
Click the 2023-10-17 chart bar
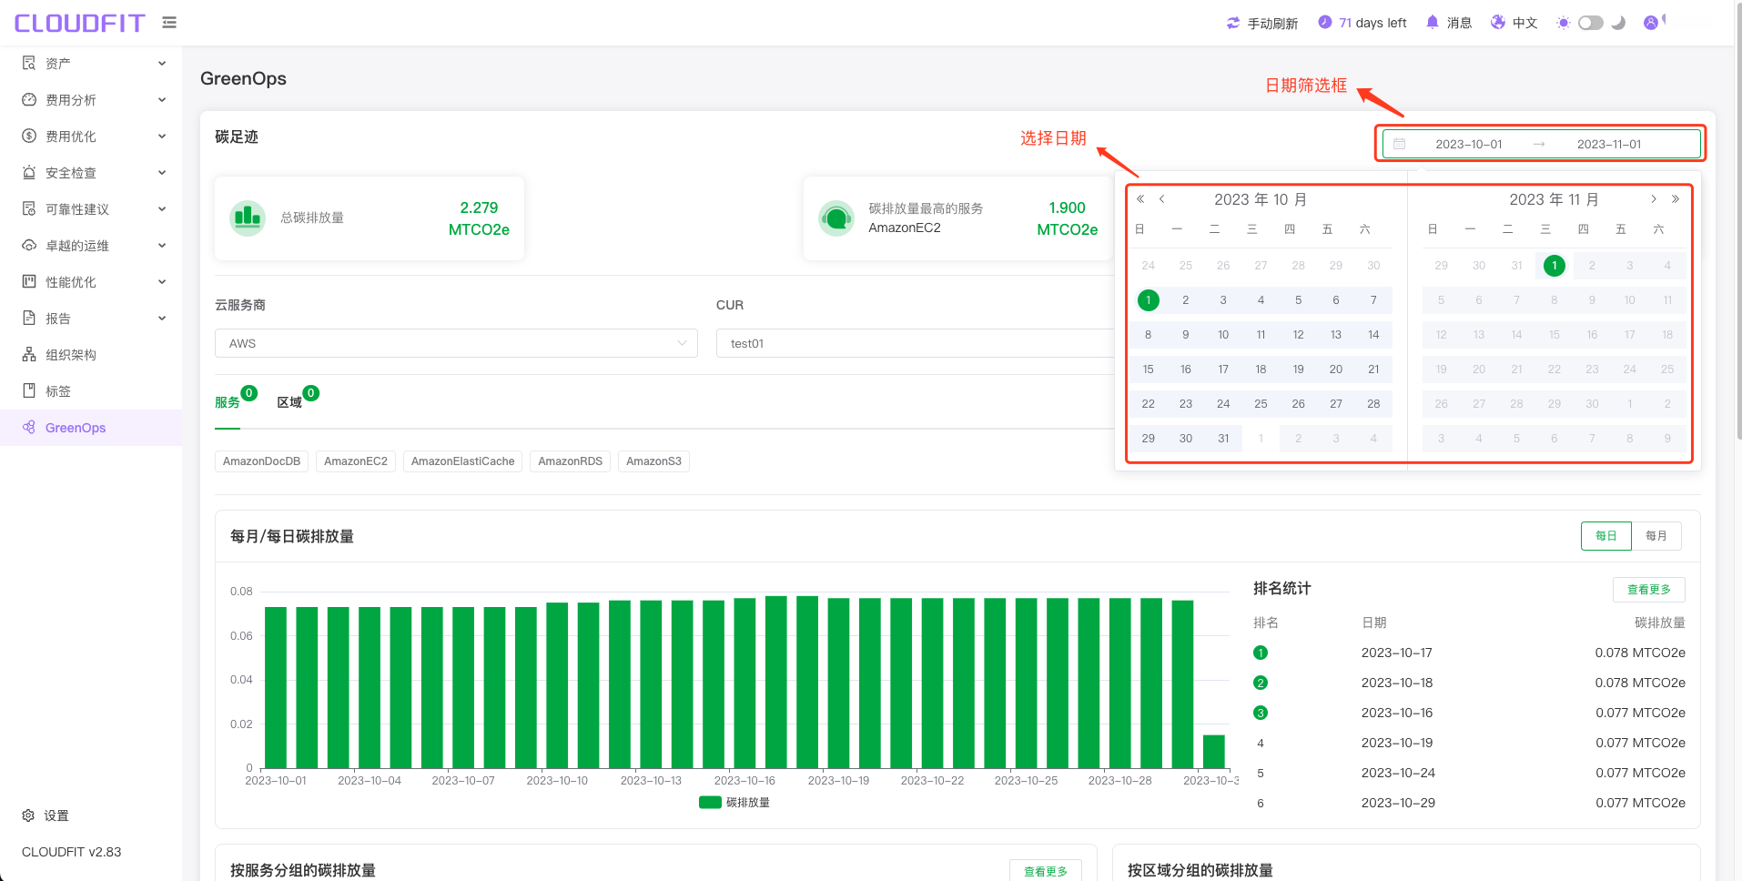(x=775, y=682)
